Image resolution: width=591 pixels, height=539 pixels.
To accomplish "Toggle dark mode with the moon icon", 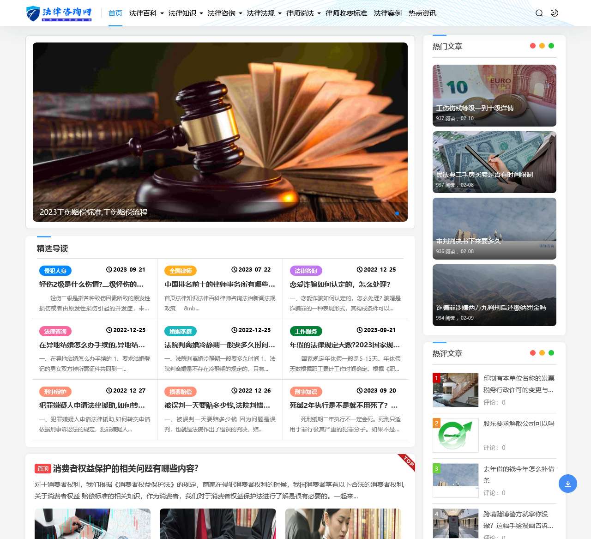I will coord(554,13).
